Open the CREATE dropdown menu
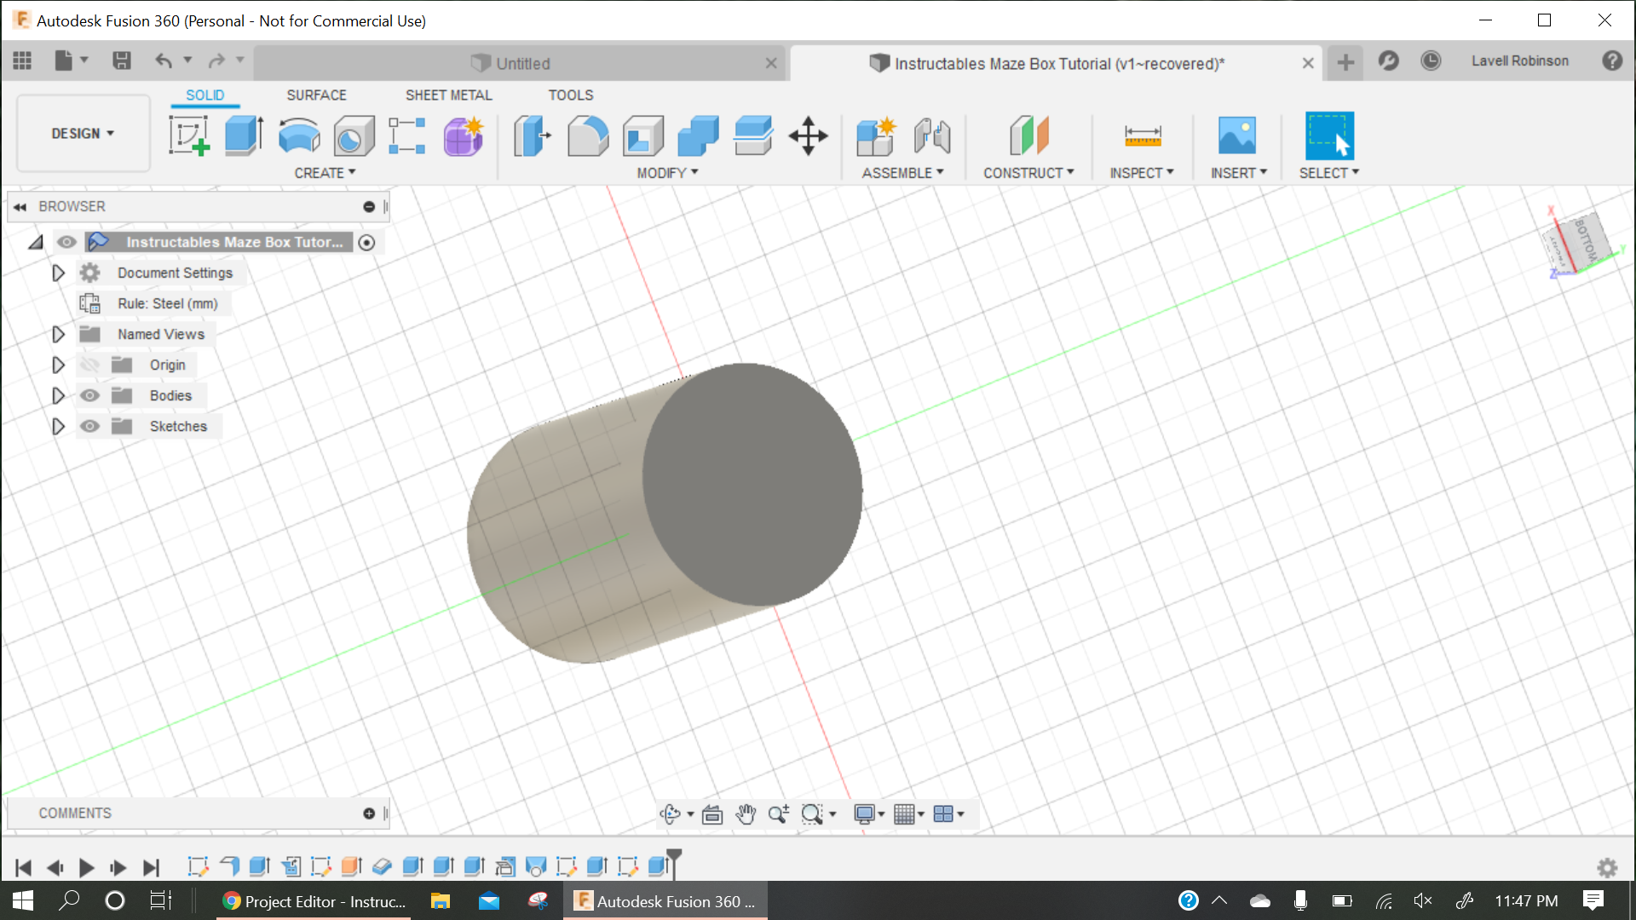The width and height of the screenshot is (1636, 920). (325, 173)
